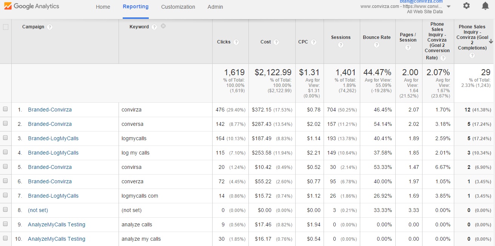This screenshot has height=246, width=495.
Task: Click the 6.67% conversion rate in row 5
Action: (x=443, y=167)
